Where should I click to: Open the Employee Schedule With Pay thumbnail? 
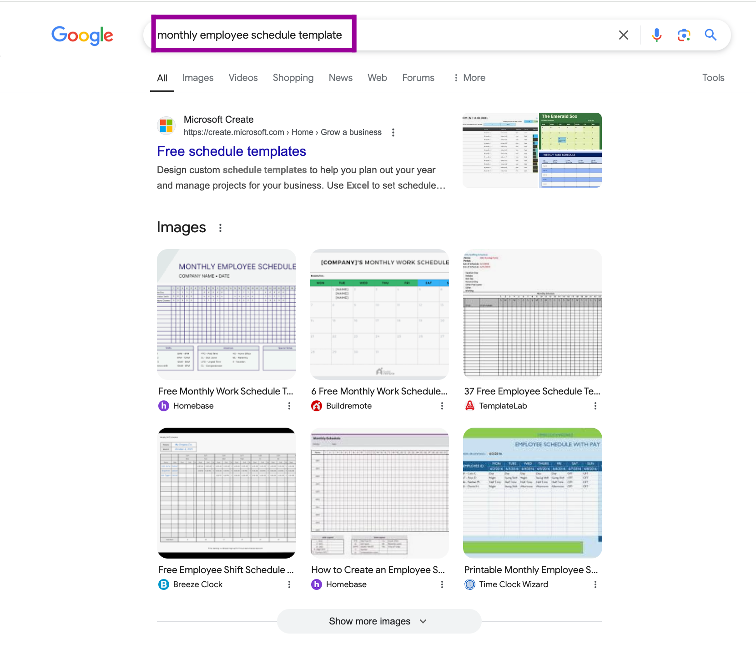point(532,493)
